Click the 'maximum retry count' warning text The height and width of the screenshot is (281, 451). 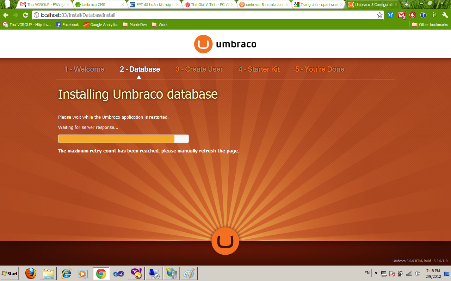coord(149,151)
